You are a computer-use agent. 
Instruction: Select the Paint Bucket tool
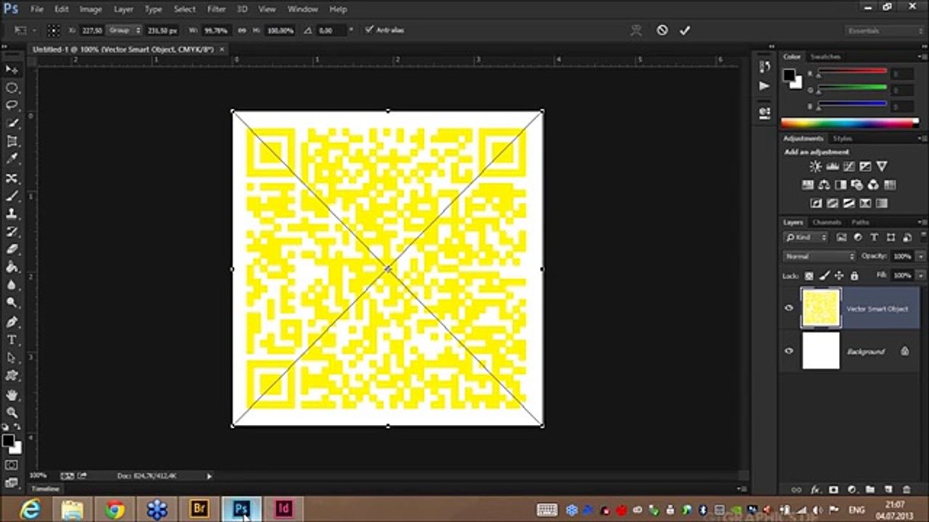(x=12, y=268)
